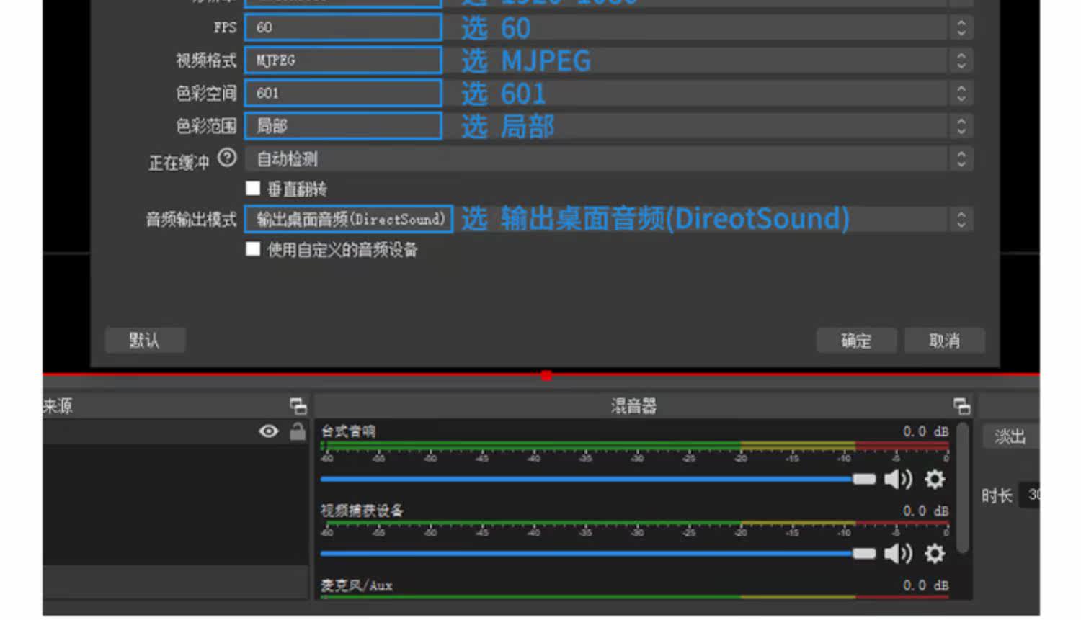The image size is (1081, 620).
Task: Open the 色彩空间 dropdown showing 601
Action: [x=609, y=93]
